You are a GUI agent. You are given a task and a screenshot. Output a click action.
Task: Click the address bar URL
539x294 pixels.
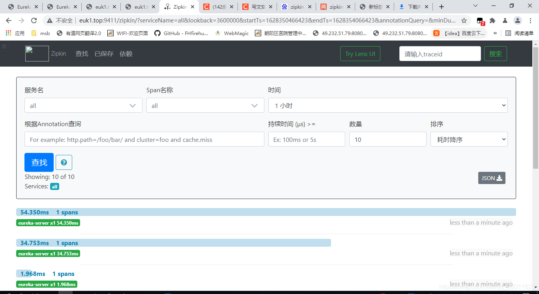[x=267, y=20]
